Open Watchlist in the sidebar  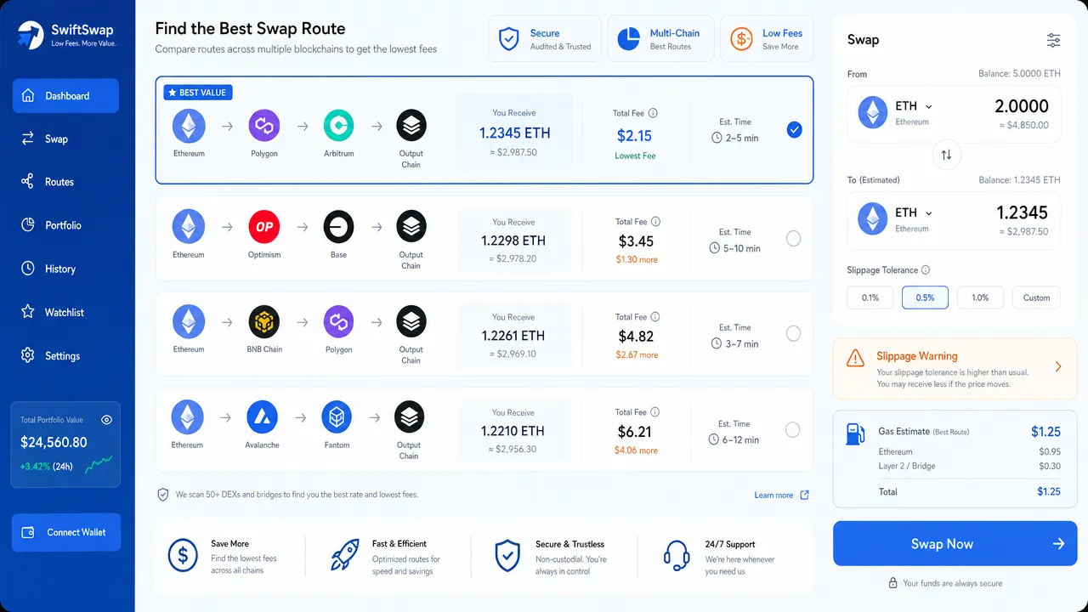tap(65, 312)
